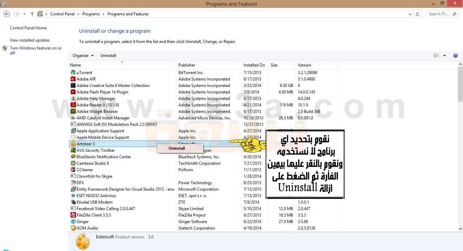Open the recent locations dropdown arrow
Screen dimensions: 463x251
pyautogui.click(x=25, y=14)
